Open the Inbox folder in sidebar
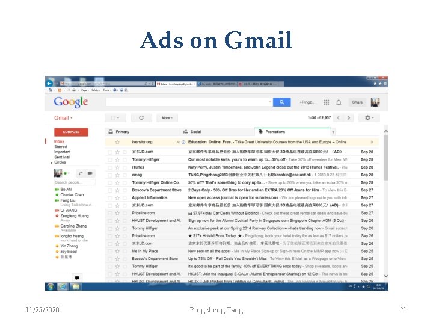433x325 pixels. click(59, 141)
